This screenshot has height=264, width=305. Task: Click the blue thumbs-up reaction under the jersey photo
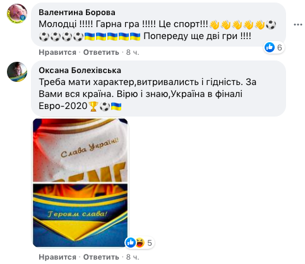pos(131,243)
